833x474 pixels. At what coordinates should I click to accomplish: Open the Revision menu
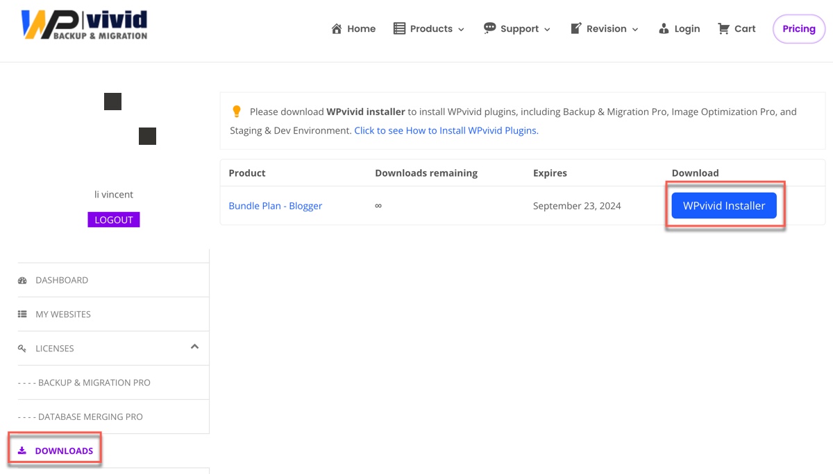pos(604,28)
